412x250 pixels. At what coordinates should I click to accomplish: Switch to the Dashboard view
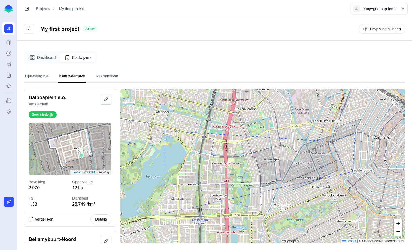43,57
